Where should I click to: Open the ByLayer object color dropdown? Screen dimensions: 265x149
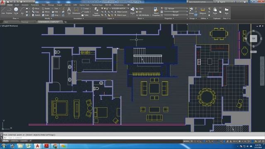pos(176,8)
